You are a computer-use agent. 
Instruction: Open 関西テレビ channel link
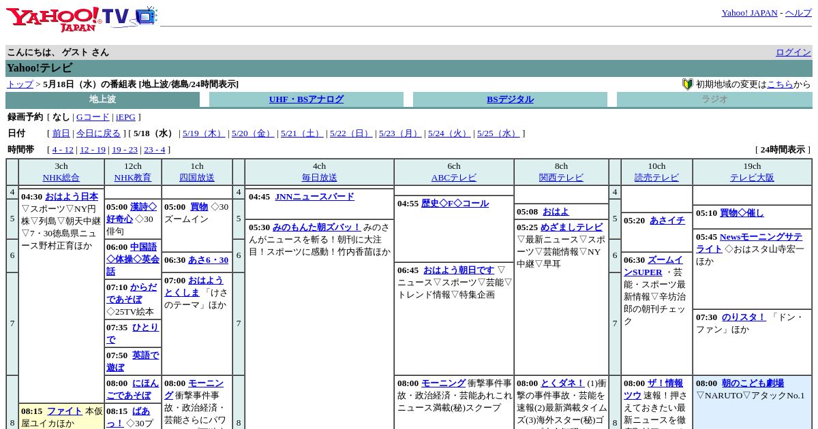562,178
